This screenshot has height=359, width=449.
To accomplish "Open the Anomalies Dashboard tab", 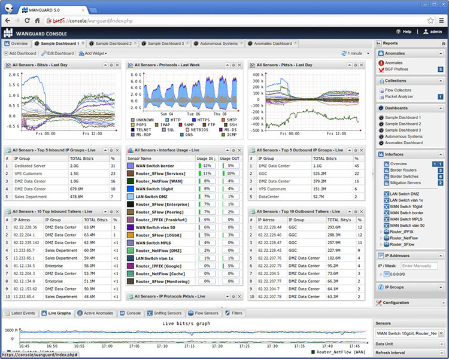I will pyautogui.click(x=272, y=44).
